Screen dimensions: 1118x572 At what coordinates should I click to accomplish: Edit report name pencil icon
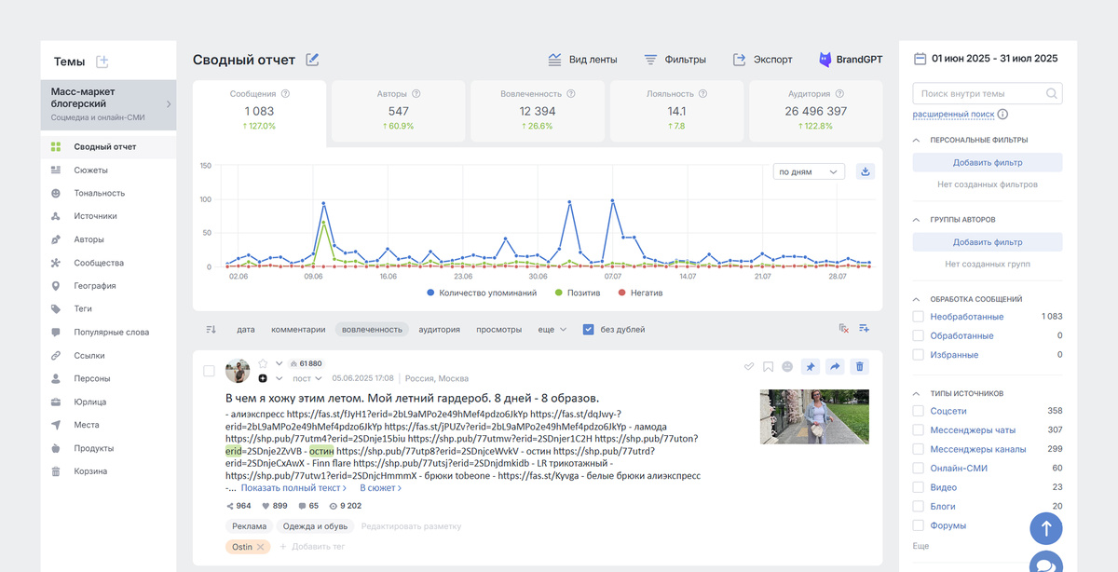pos(312,60)
